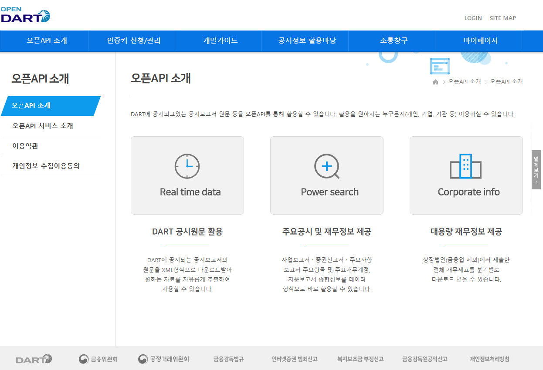
Task: Click the DART logo in footer
Action: tap(34, 359)
